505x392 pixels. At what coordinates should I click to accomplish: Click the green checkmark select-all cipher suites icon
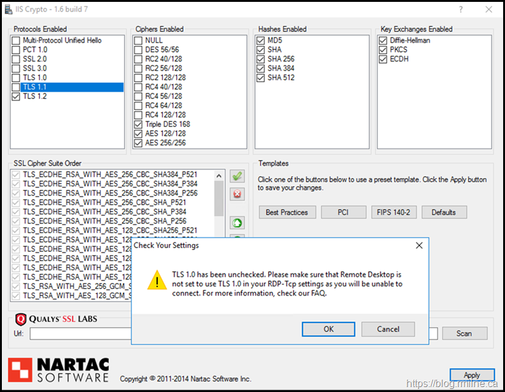coord(237,176)
